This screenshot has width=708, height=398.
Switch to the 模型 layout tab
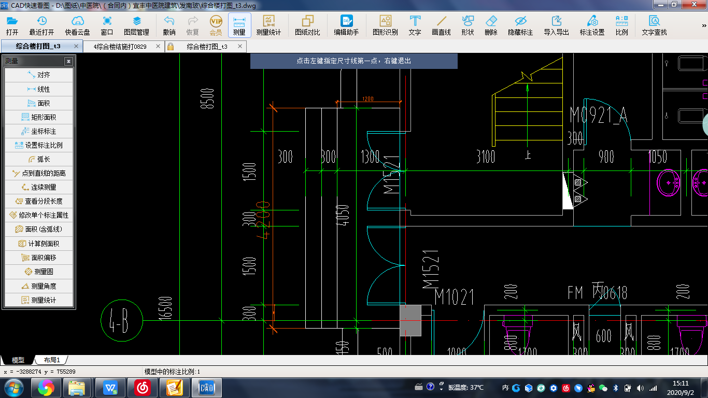point(18,360)
